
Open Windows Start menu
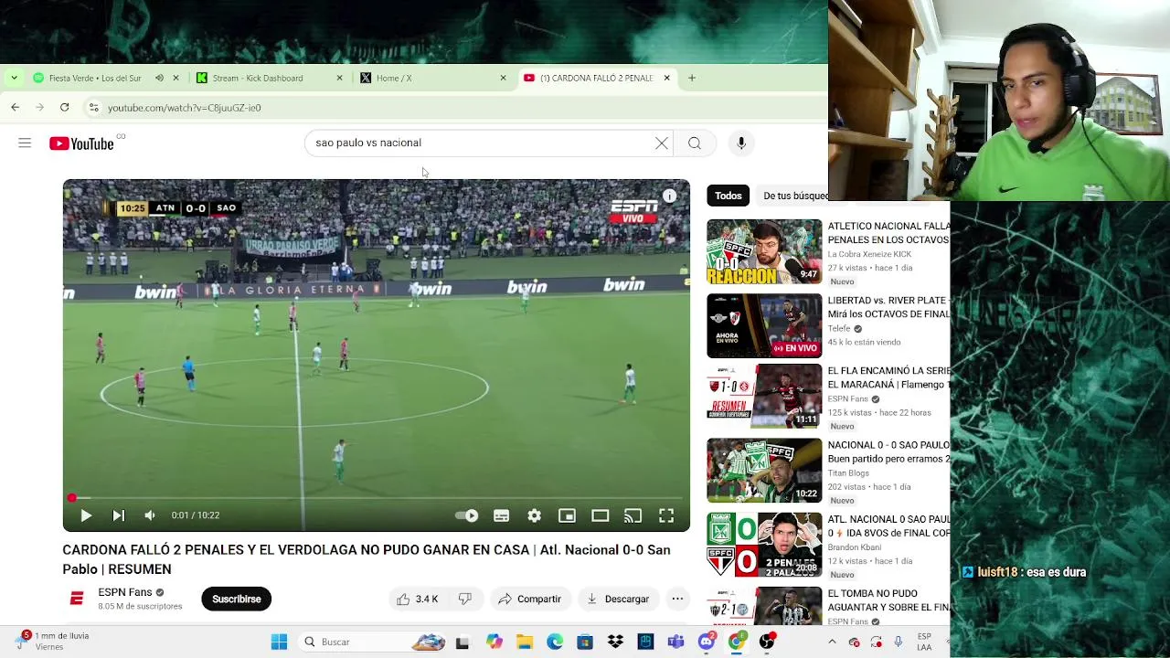(x=279, y=642)
